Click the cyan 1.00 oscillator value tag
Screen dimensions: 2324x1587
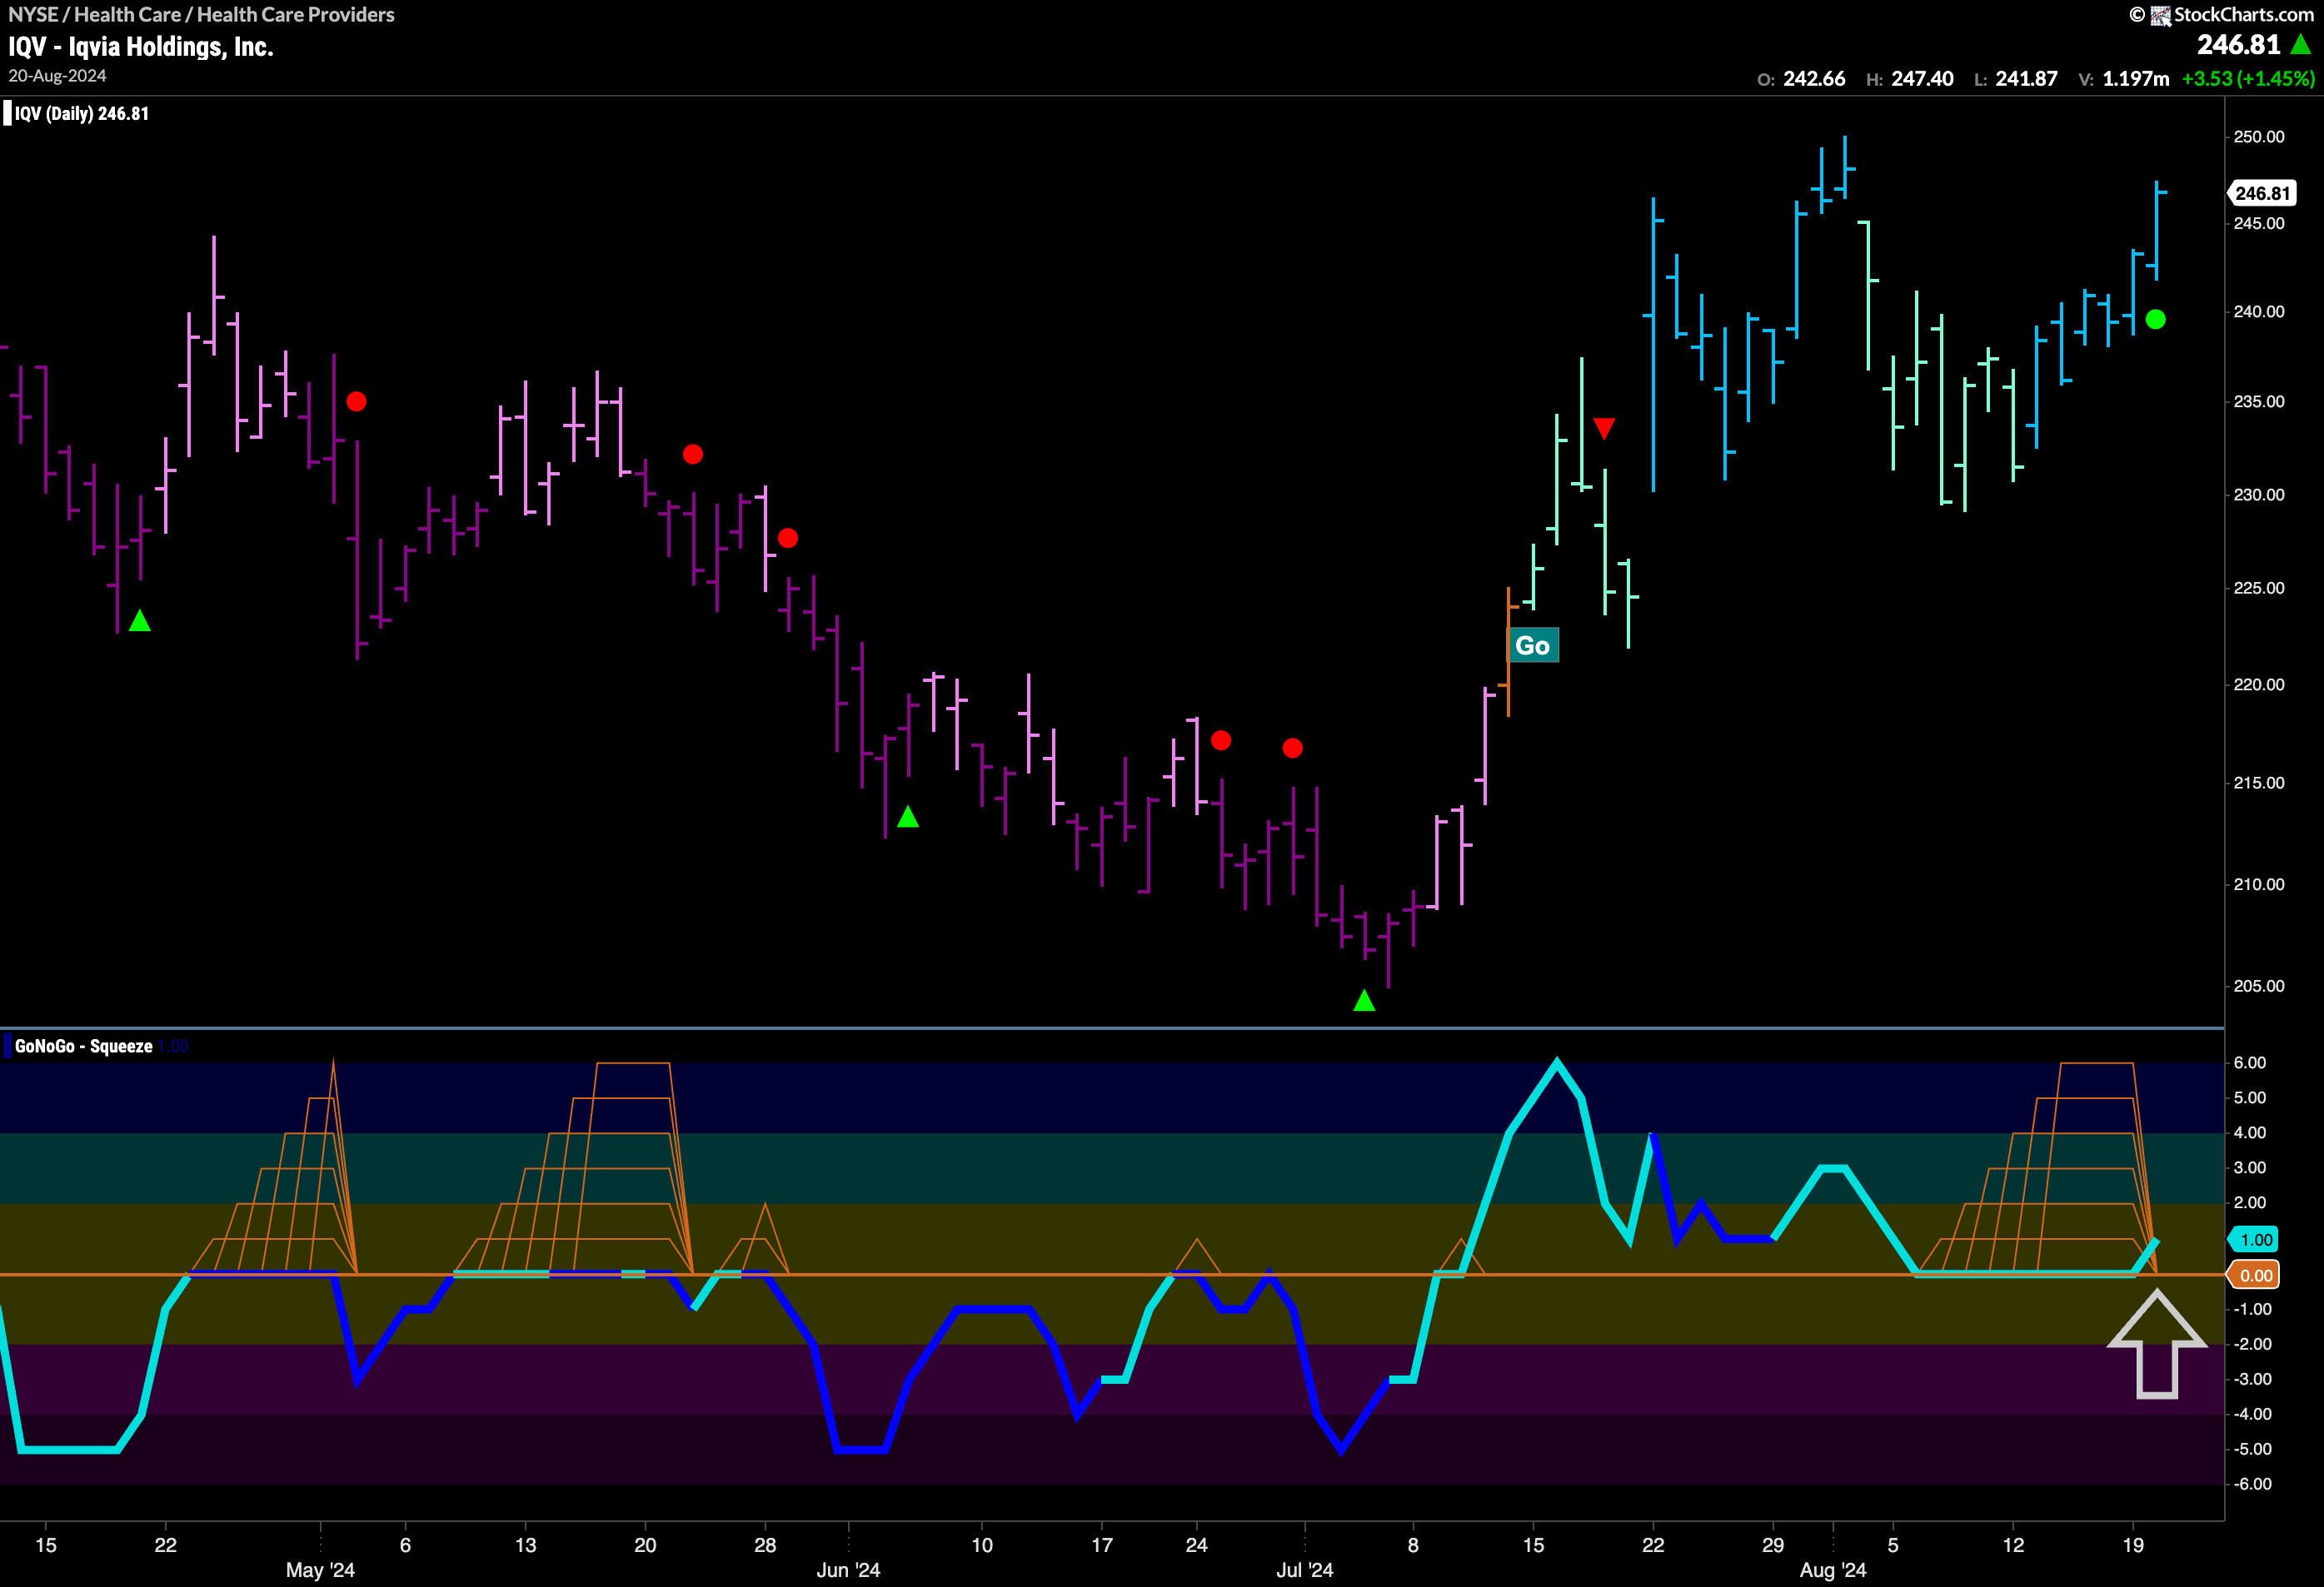(x=2253, y=1241)
